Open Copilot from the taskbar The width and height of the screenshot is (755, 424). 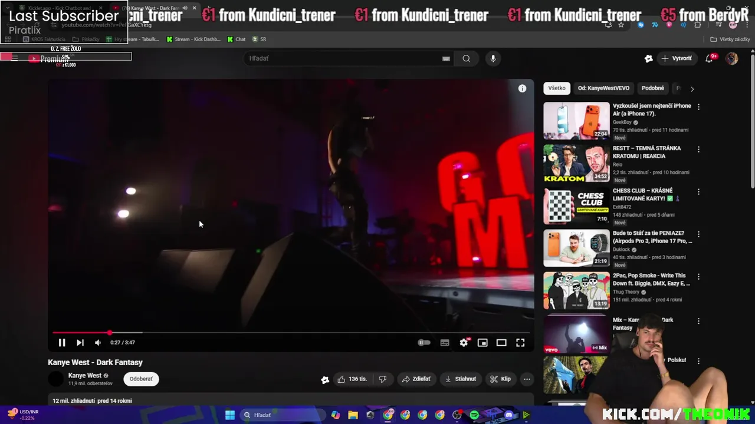click(336, 415)
